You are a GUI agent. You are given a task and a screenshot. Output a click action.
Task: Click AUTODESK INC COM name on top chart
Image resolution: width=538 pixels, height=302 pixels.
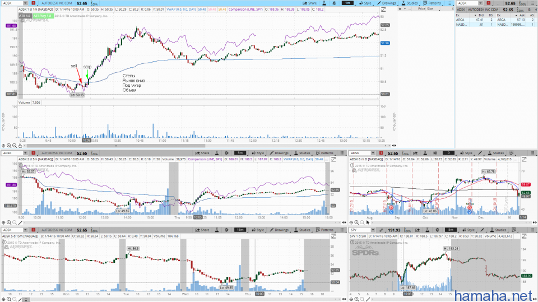57,3
